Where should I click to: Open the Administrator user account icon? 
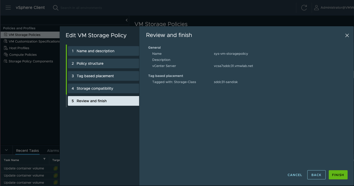click(x=316, y=8)
